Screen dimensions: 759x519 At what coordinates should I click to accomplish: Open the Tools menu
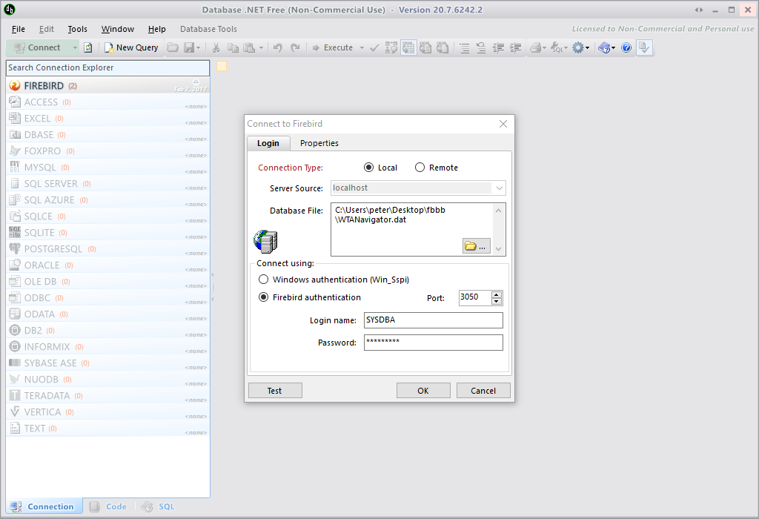(x=77, y=29)
